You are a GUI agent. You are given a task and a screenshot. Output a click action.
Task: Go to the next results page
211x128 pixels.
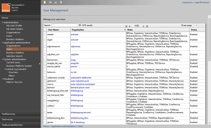click(x=143, y=26)
